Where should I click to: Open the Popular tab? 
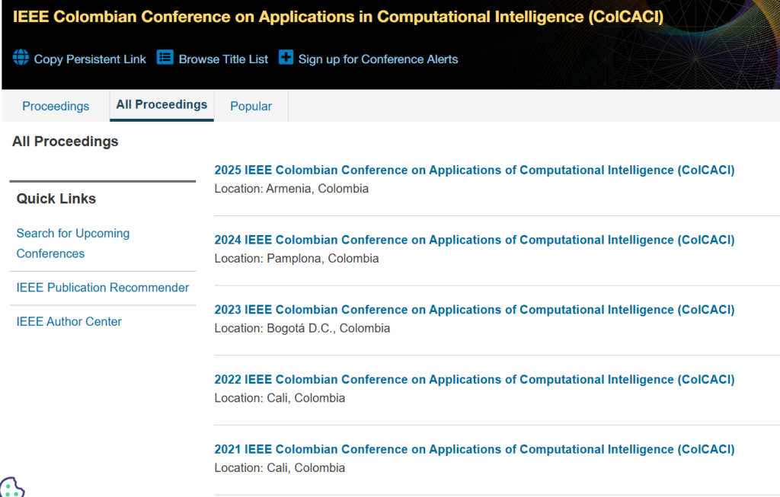pos(251,107)
